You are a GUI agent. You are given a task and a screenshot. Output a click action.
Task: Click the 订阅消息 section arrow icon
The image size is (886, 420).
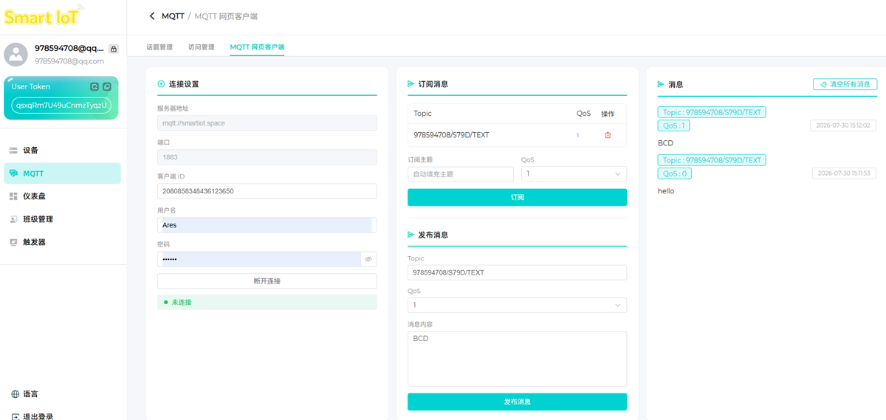point(411,84)
